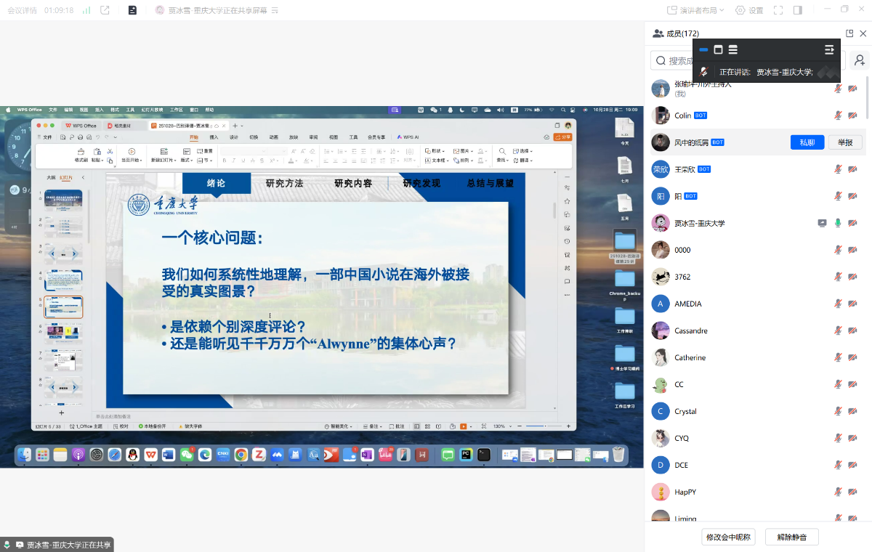Toggle the camera-off icon for Cassandre
Image resolution: width=872 pixels, height=552 pixels.
[x=853, y=330]
